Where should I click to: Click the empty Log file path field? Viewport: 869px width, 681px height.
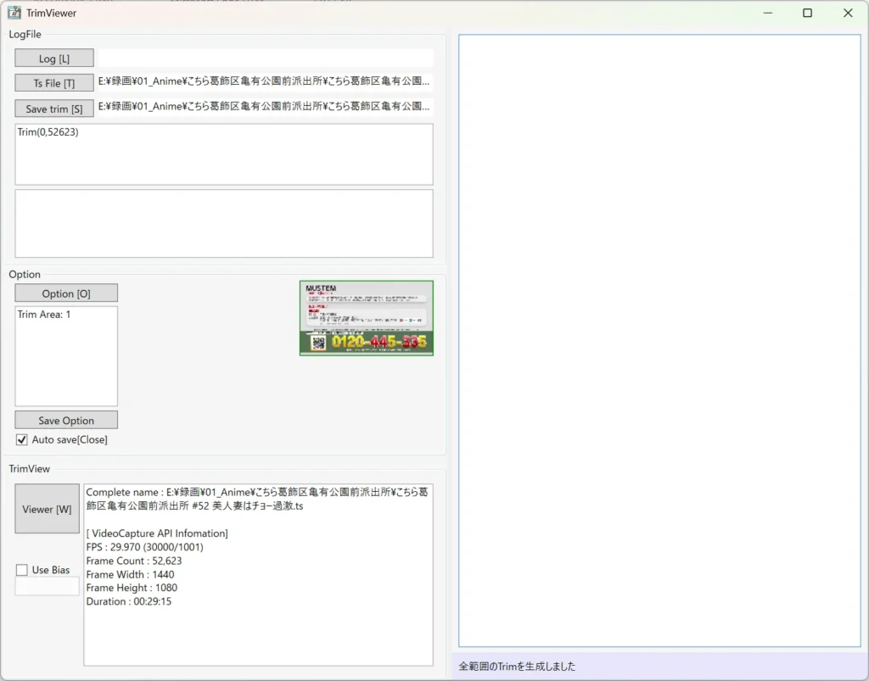coord(265,59)
